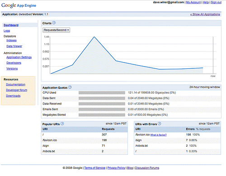This screenshot has width=226, height=176.
Task: Click the Sign out link
Action: (x=216, y=2)
